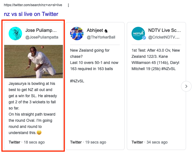This screenshot has width=193, height=155.
Task: Click the #NZvSL hashtag in Abhijeet's tweet
Action: [x=77, y=81]
